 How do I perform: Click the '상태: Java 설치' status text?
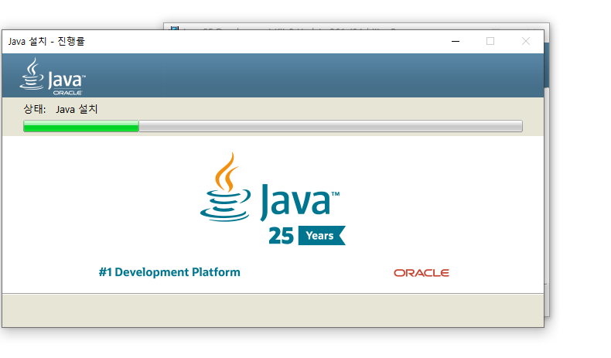pos(60,109)
